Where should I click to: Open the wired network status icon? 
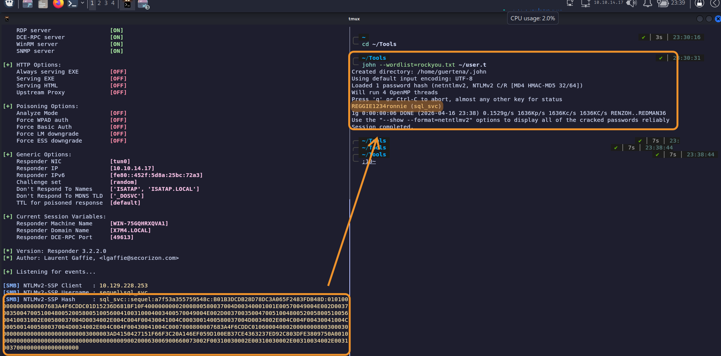(570, 3)
